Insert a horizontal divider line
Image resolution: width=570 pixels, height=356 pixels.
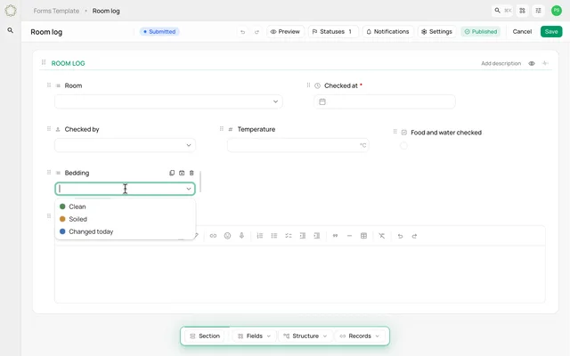(x=349, y=236)
